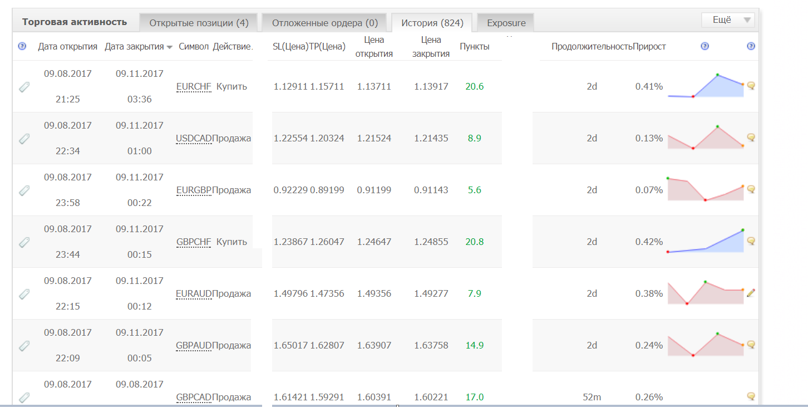Image resolution: width=808 pixels, height=407 pixels.
Task: Sort by the SL(Цена) column header
Action: [x=290, y=47]
